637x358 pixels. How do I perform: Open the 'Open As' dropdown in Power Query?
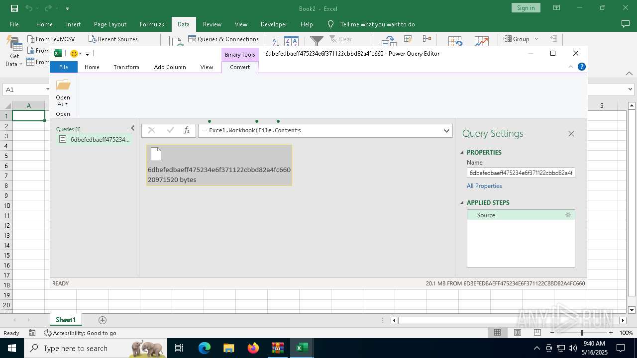tap(63, 93)
